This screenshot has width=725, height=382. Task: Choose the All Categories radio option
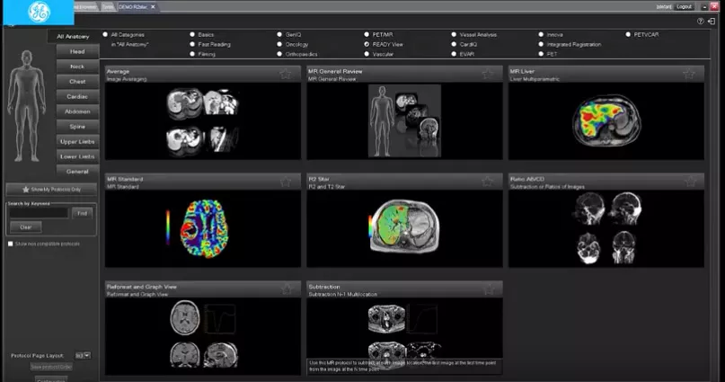[x=105, y=35]
